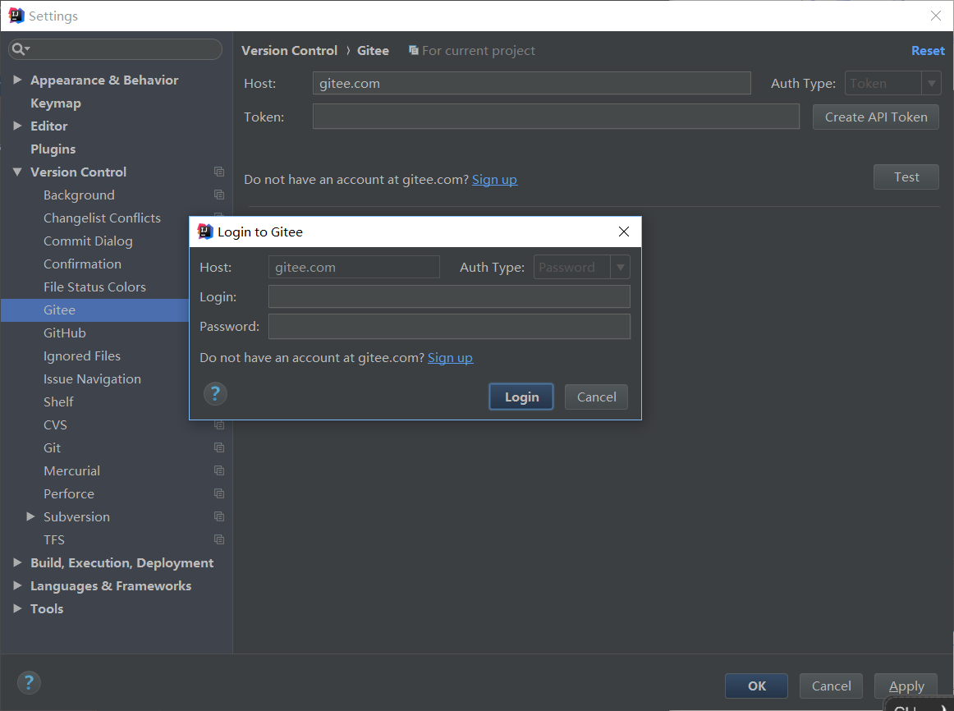Expand the Tools section
954x711 pixels.
click(17, 608)
